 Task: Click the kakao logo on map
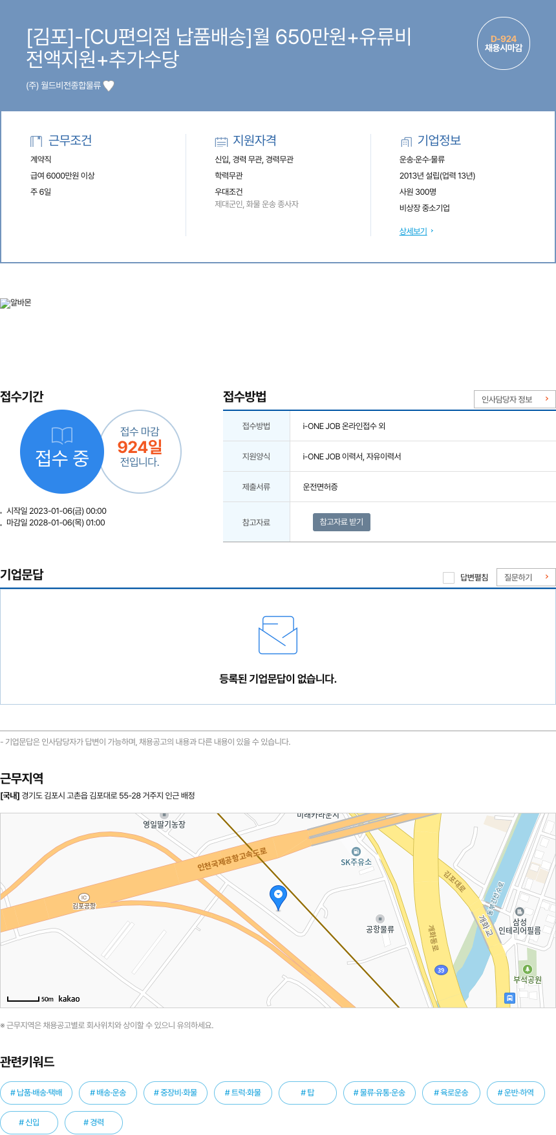69,998
